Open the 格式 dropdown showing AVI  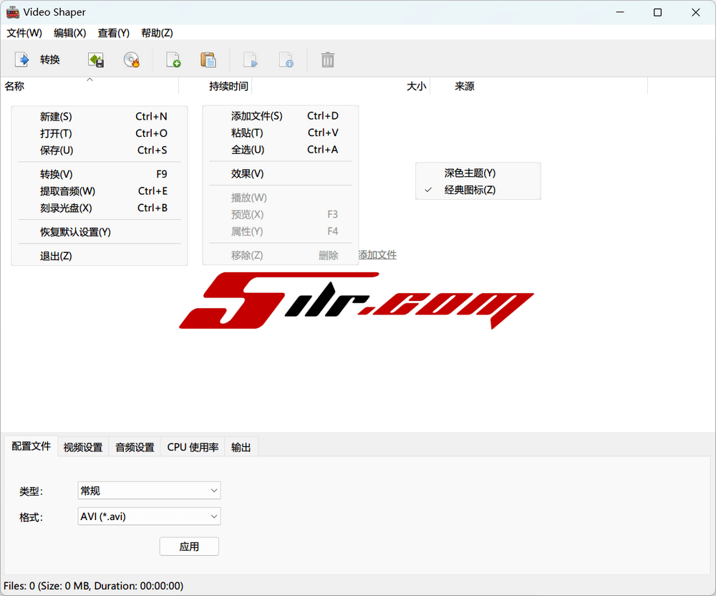tap(149, 516)
